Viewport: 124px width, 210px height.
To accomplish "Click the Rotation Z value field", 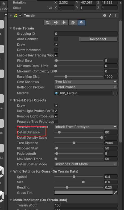I will click(x=109, y=3).
